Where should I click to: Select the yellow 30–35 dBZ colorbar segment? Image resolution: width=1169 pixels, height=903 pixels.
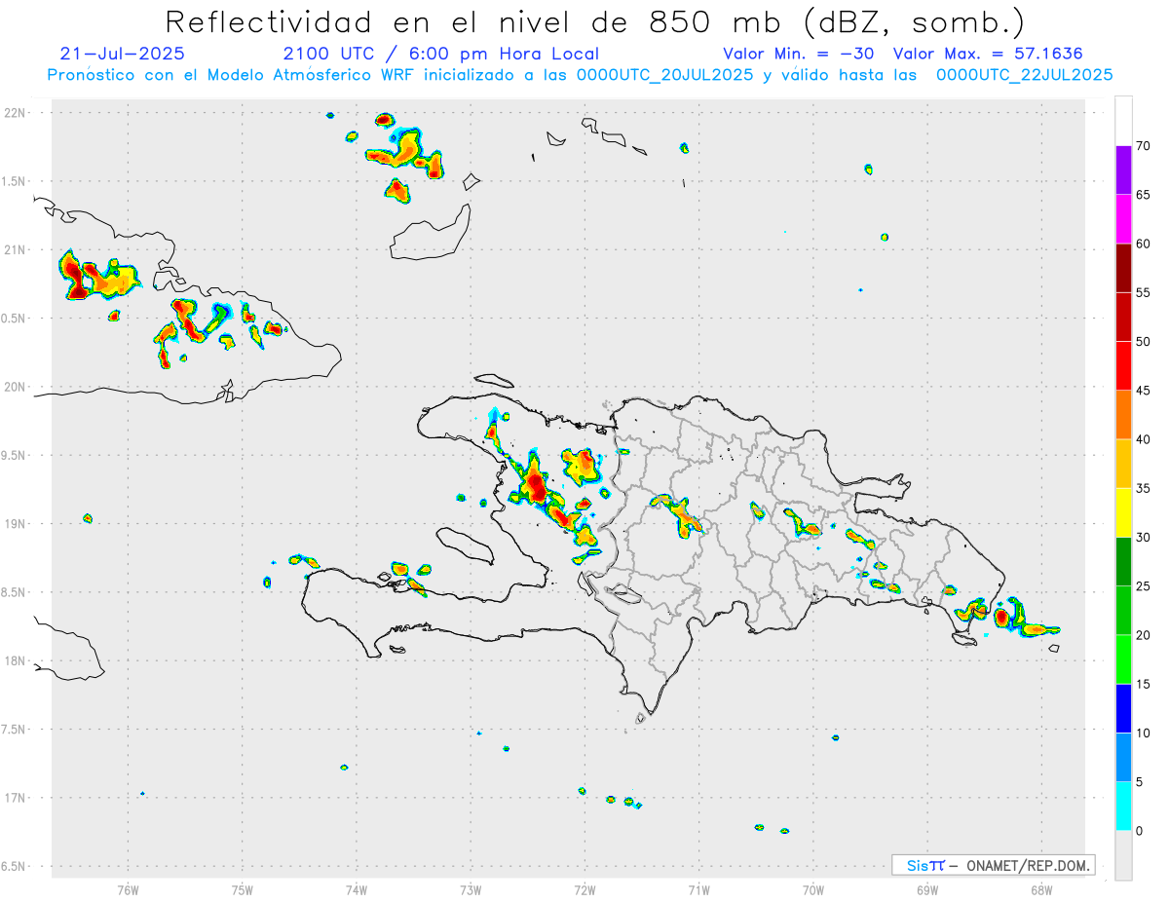click(1123, 512)
